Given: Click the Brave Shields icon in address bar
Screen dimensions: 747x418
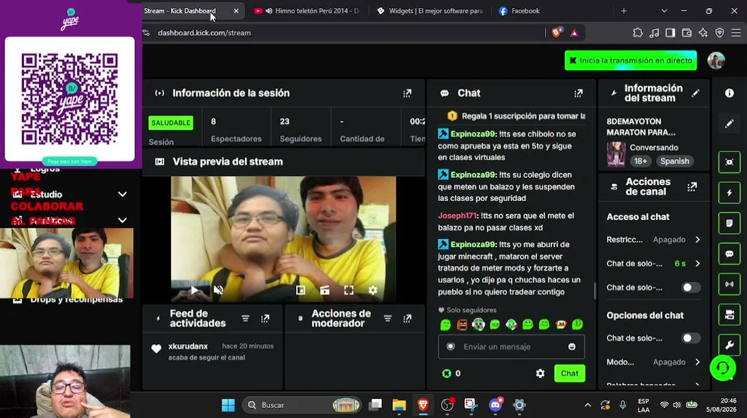Looking at the screenshot, I should [557, 33].
